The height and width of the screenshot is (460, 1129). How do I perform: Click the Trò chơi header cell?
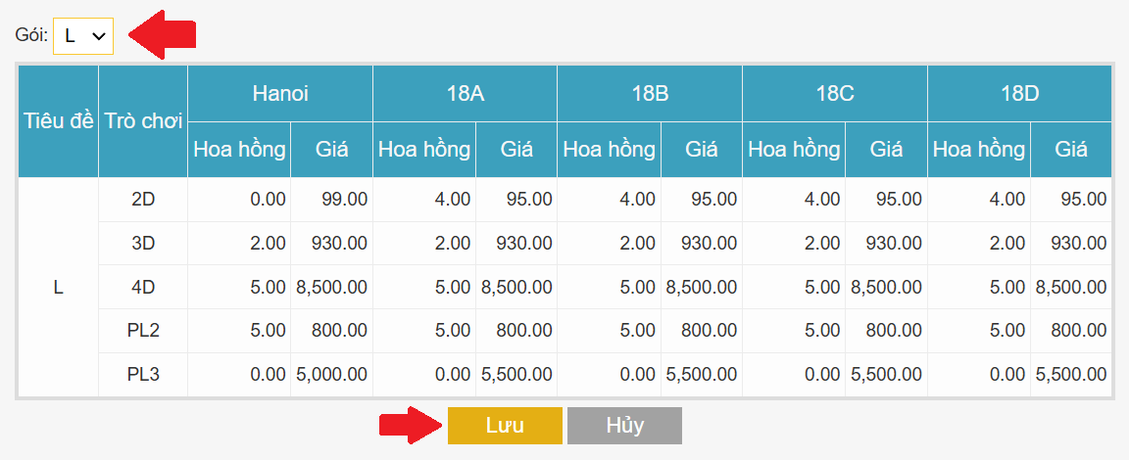[143, 121]
